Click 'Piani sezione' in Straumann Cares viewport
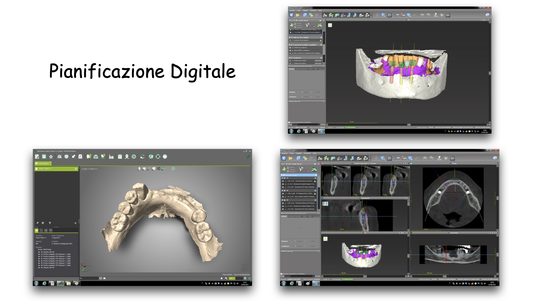Screen dimensions: 537x302 tap(227, 275)
